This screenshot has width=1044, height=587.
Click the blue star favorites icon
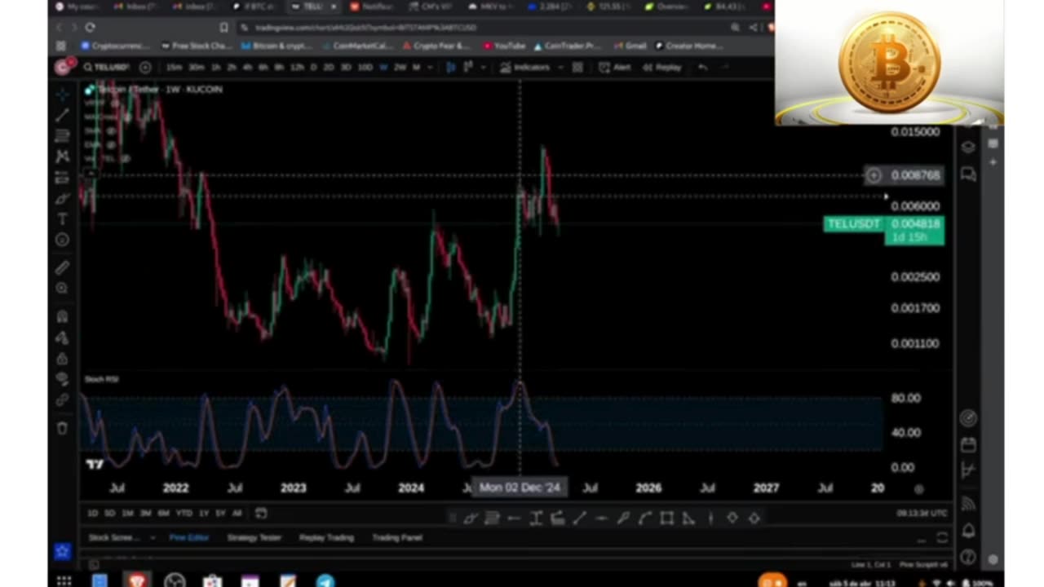pos(62,552)
